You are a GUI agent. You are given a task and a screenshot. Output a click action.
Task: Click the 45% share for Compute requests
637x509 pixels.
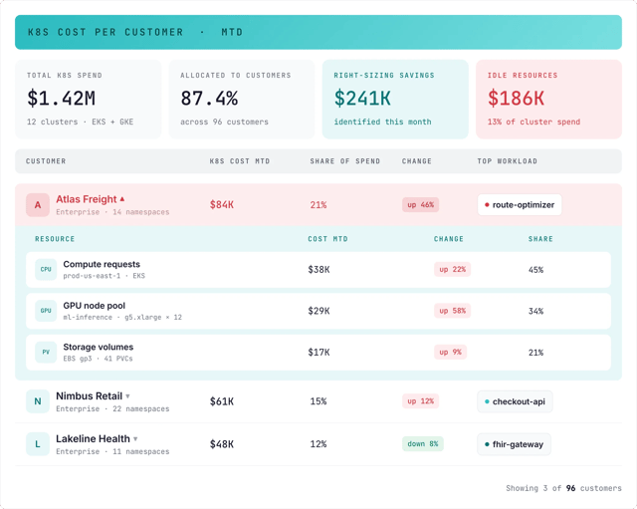point(535,270)
